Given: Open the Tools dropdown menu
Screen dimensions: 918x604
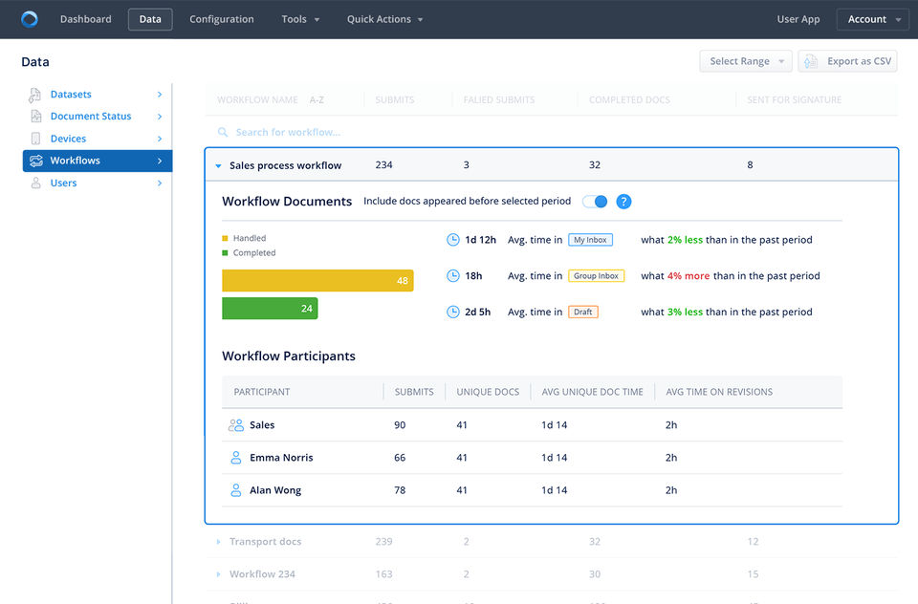Looking at the screenshot, I should pos(300,19).
